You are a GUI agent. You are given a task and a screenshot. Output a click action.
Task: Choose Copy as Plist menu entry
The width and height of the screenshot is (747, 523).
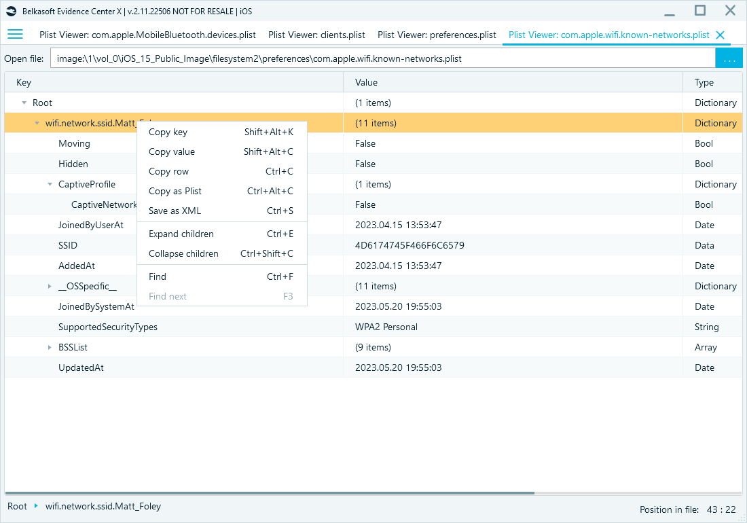(221, 191)
